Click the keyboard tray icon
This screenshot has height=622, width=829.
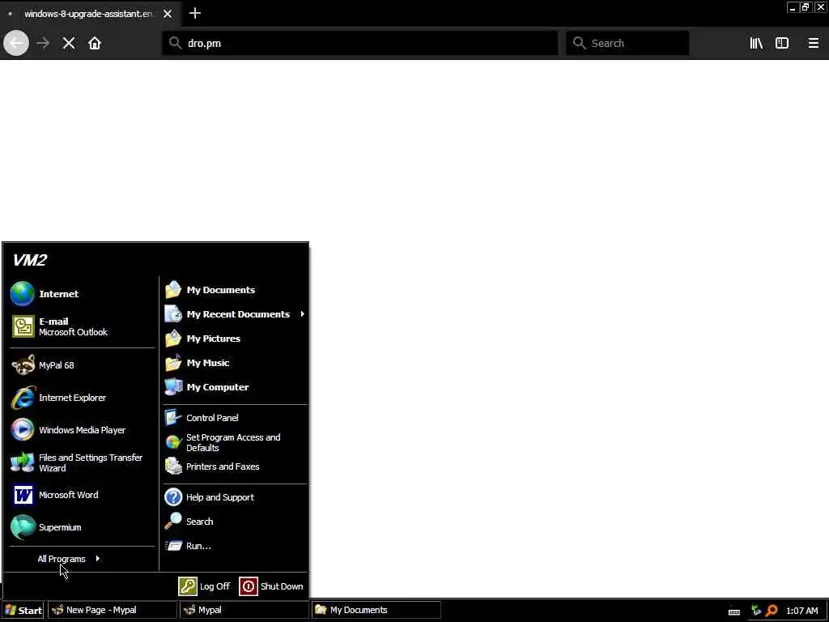tap(733, 611)
